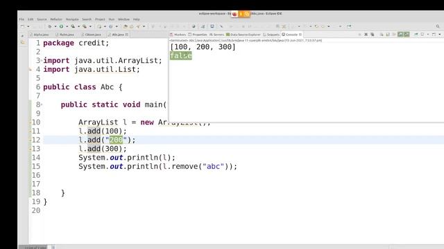Click the External Tools toolbar icon
Screen dimensions: 444x249
85,26
